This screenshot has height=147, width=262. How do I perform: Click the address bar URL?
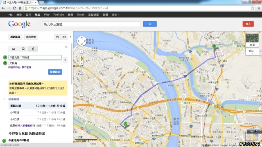(68, 8)
